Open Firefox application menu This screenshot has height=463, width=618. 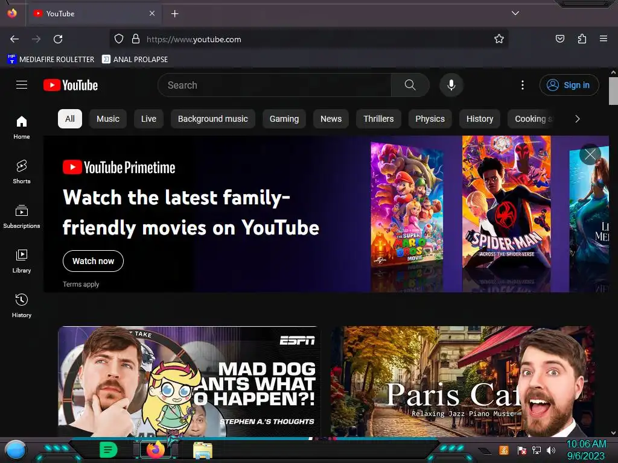tap(604, 39)
